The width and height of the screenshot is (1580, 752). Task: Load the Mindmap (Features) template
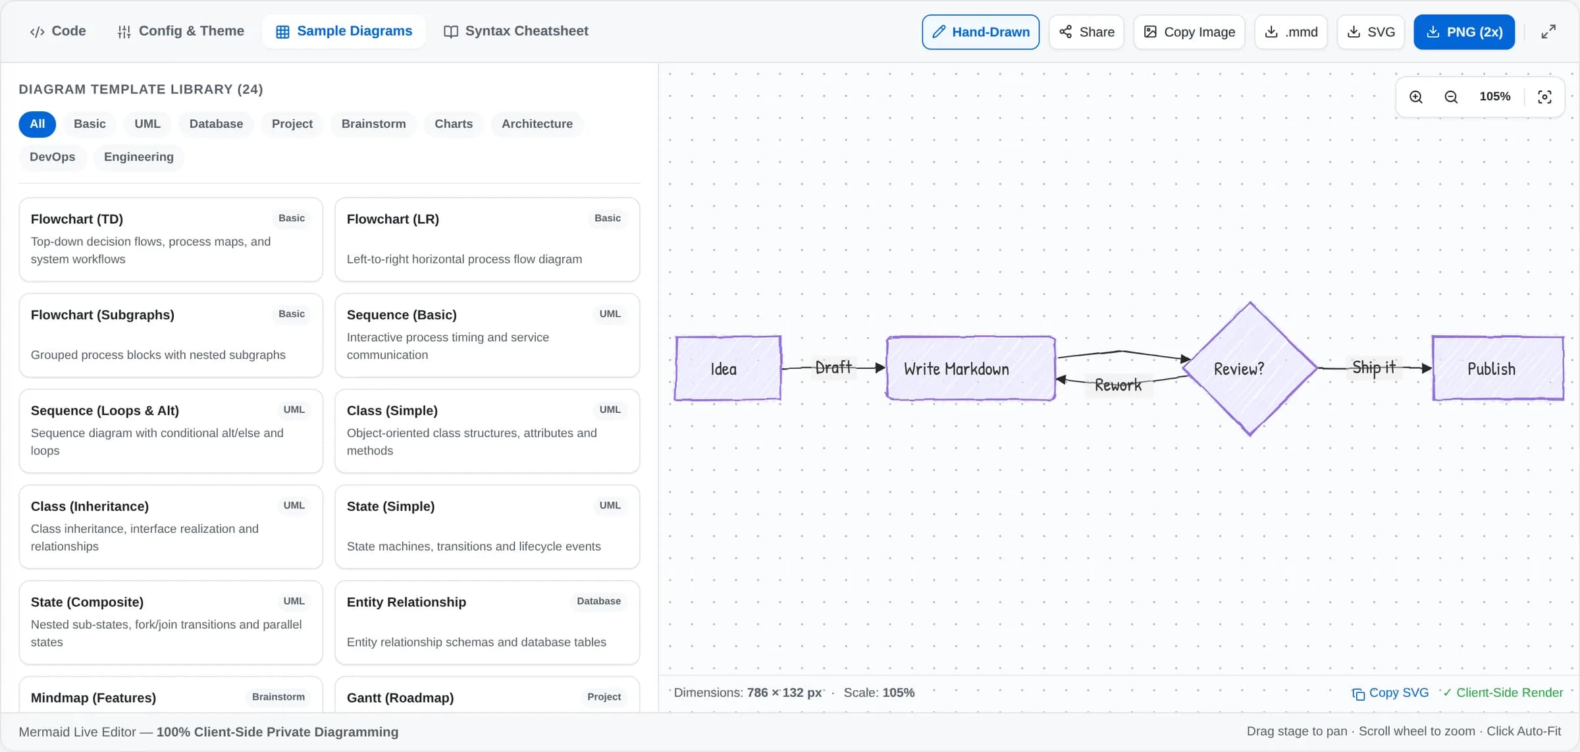(x=171, y=695)
